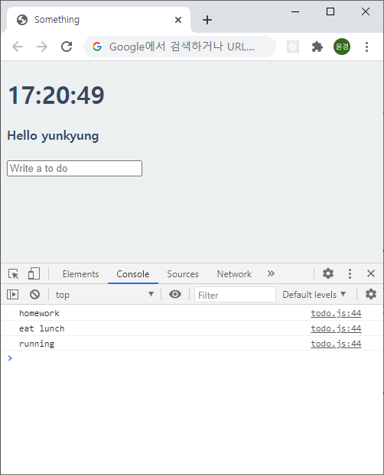Click the homework console message
This screenshot has width=384, height=475.
coord(39,313)
